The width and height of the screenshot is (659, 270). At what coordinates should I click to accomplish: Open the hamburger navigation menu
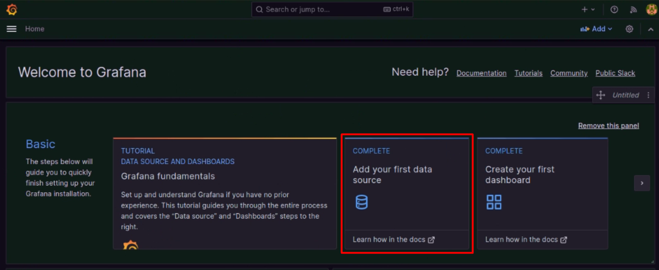click(11, 29)
